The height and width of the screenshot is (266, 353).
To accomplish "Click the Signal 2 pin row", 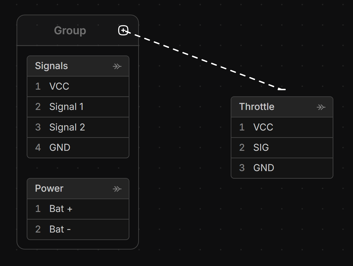I will click(x=78, y=127).
